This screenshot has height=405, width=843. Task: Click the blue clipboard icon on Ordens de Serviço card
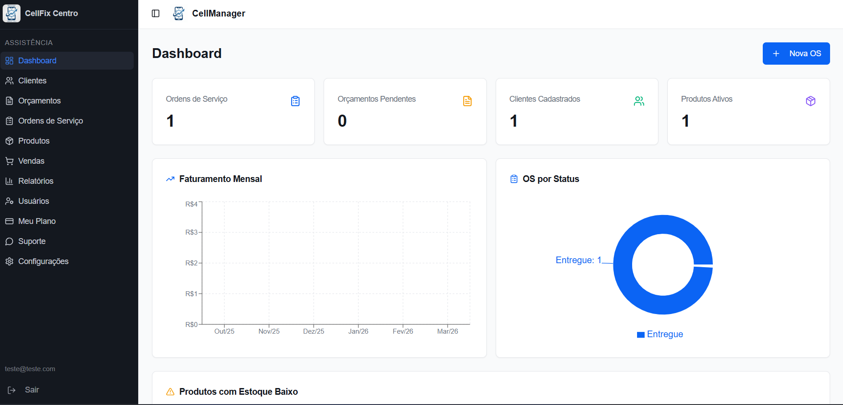[x=296, y=101]
